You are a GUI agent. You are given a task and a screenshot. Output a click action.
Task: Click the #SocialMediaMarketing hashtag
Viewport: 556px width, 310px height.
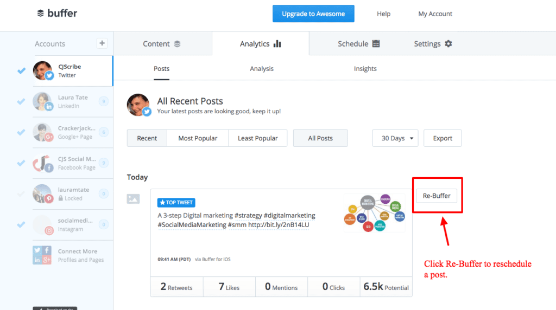pos(192,225)
